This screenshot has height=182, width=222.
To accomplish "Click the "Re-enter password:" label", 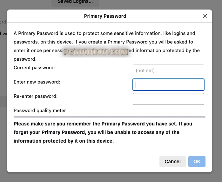I will 36,96.
